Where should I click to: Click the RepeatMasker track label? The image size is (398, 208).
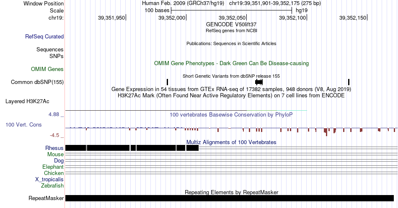pos(46,198)
